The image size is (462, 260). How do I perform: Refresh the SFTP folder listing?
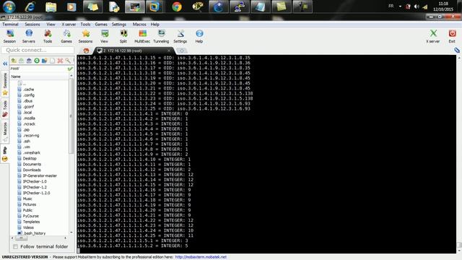(x=37, y=61)
